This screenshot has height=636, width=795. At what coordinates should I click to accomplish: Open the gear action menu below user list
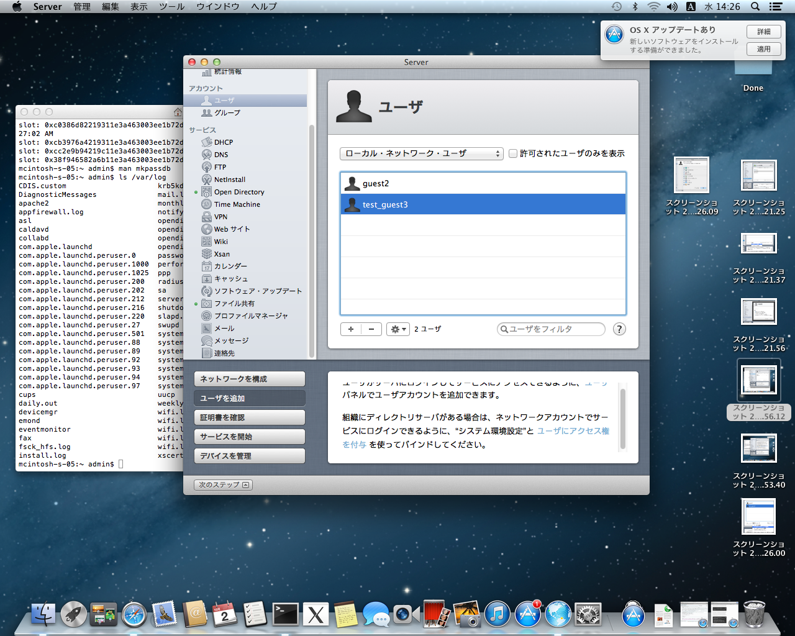pos(397,329)
